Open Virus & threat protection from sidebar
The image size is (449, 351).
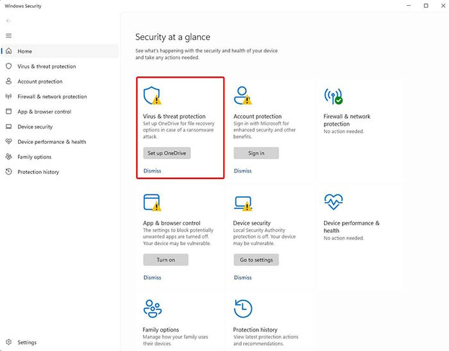coord(60,66)
